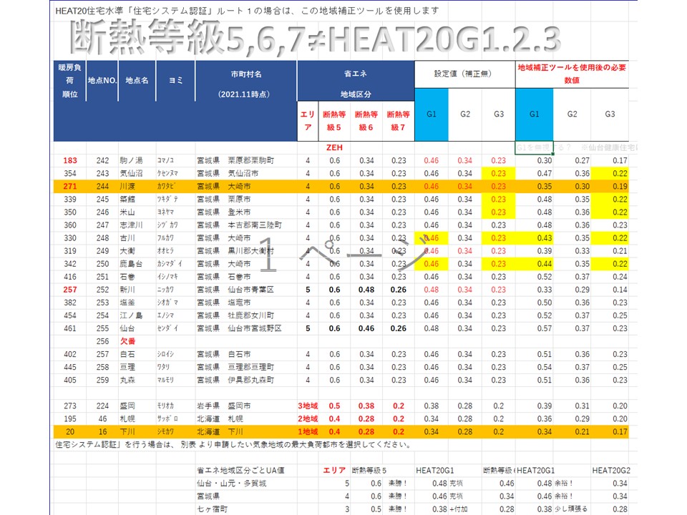Select blue G1 cell under 設定値
This screenshot has width=687, height=515.
click(x=432, y=114)
